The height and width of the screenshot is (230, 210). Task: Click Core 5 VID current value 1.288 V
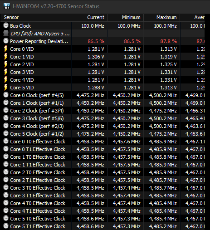(96, 88)
